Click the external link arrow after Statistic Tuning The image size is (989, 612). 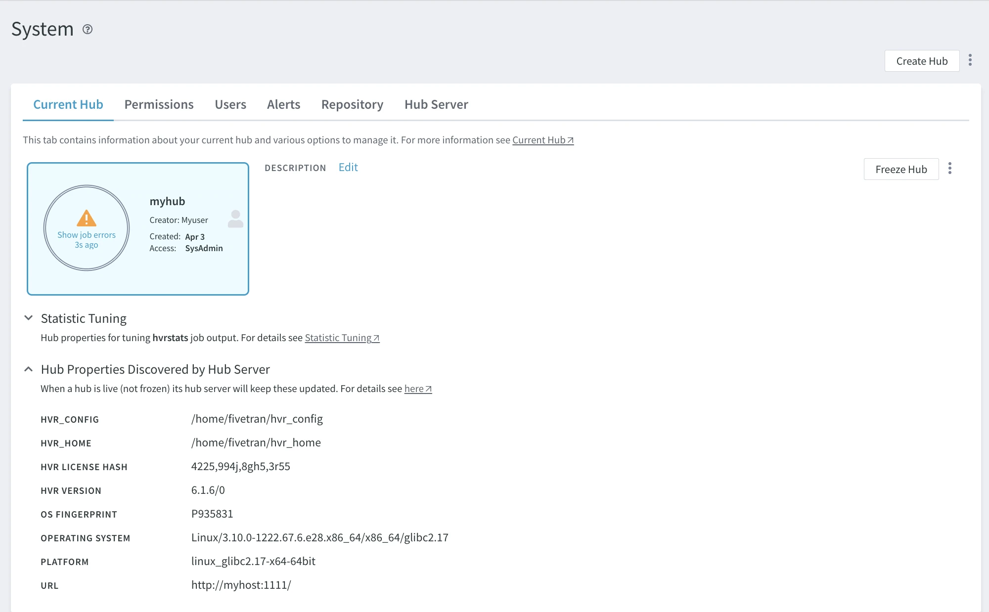pyautogui.click(x=376, y=338)
